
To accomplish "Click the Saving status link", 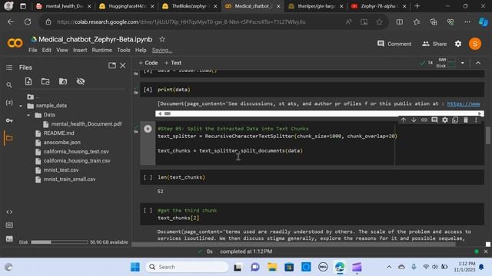I will 161,50.
